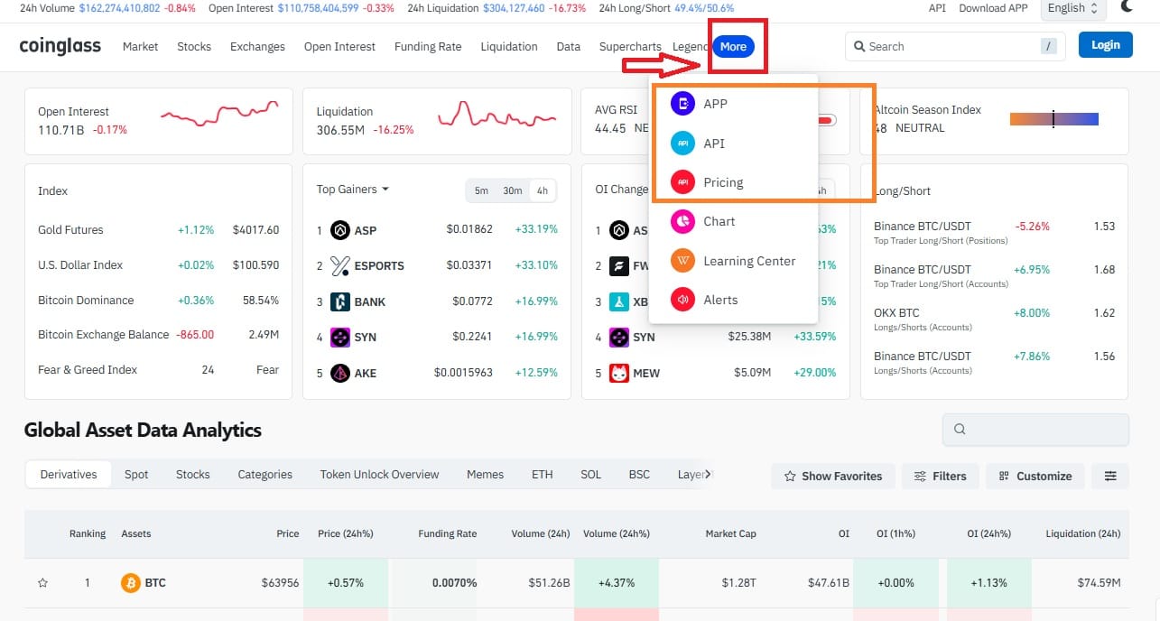The height and width of the screenshot is (621, 1160).
Task: Click API link in top bar
Action: [x=938, y=8]
